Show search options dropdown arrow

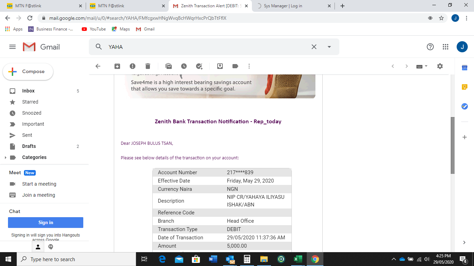pyautogui.click(x=329, y=47)
